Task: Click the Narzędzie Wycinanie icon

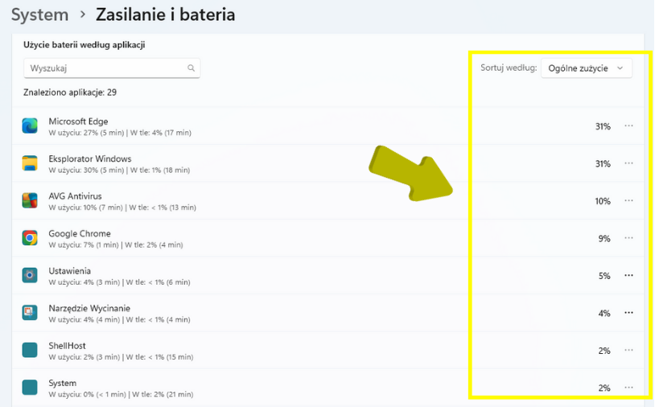Action: click(x=30, y=313)
